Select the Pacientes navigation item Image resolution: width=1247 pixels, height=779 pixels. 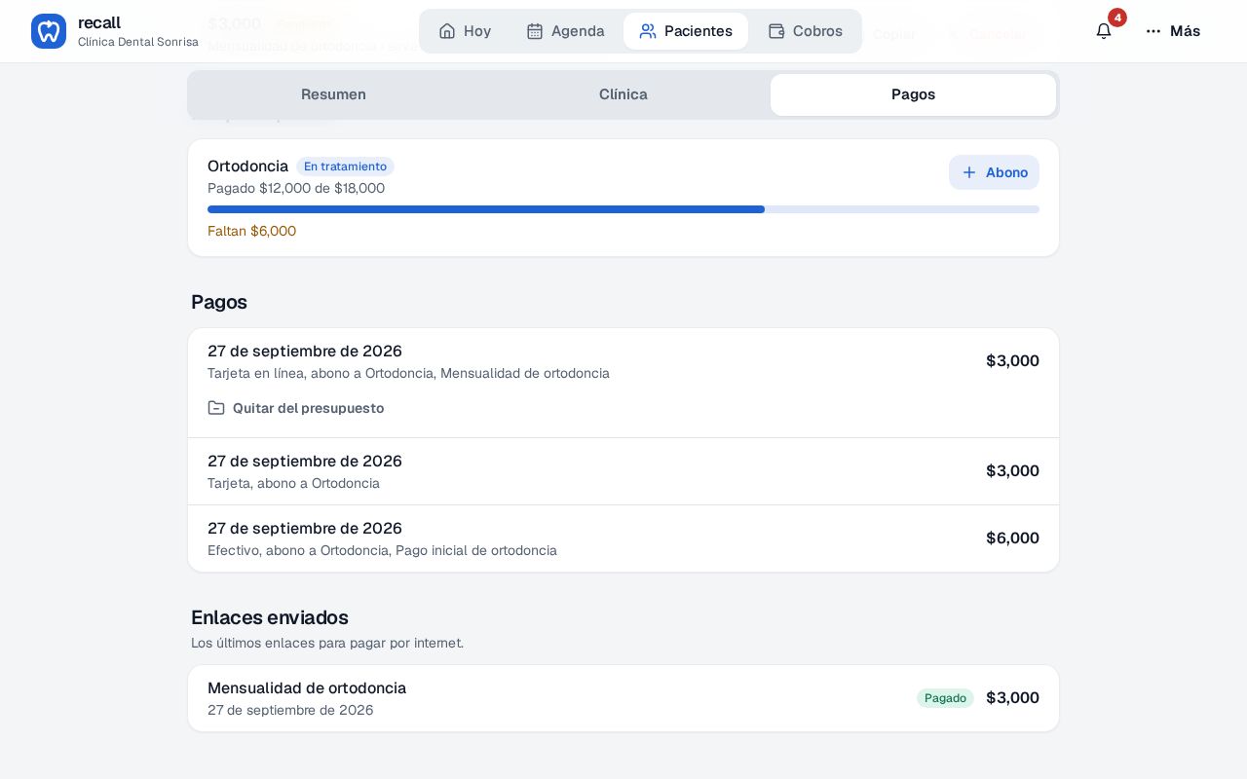coord(686,31)
